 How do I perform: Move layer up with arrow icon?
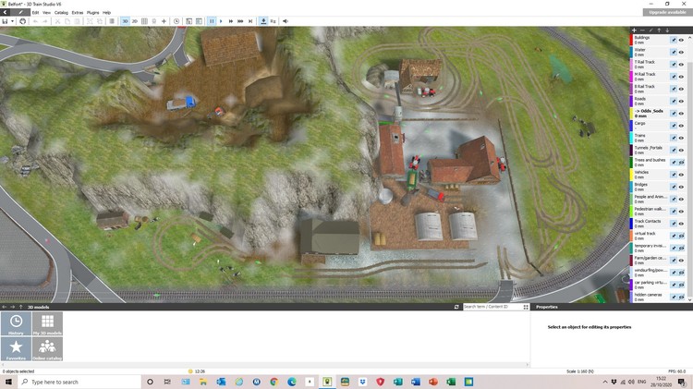[659, 30]
